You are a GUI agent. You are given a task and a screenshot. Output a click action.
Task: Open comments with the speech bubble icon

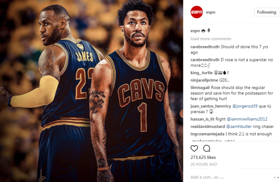(x=206, y=148)
